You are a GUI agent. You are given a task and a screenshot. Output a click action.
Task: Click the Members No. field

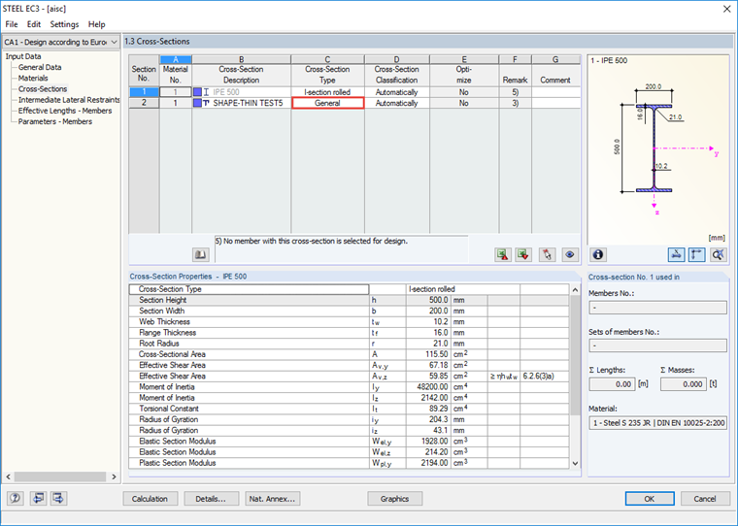[657, 308]
